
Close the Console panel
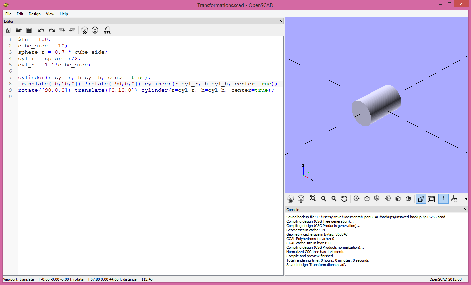point(465,209)
